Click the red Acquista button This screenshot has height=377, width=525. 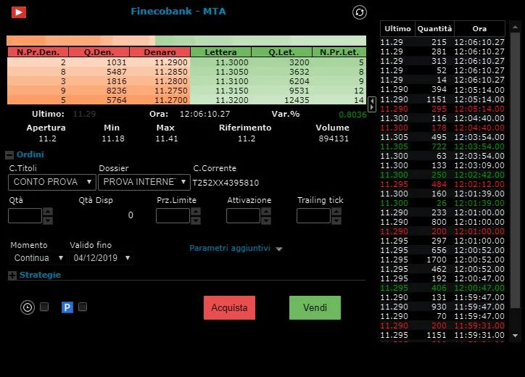tap(229, 307)
